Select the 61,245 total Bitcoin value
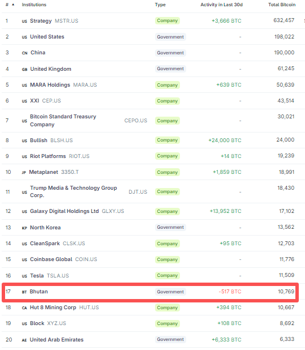 click(x=286, y=69)
